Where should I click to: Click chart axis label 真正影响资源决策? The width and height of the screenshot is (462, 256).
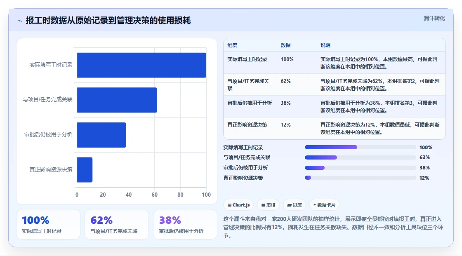pyautogui.click(x=51, y=169)
